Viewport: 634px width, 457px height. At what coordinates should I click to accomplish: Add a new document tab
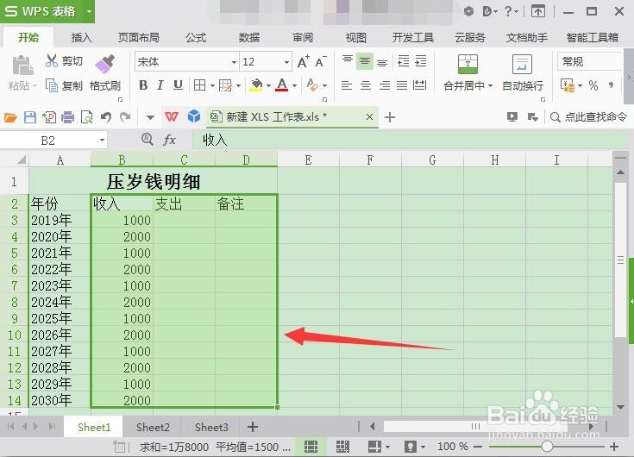pos(390,117)
